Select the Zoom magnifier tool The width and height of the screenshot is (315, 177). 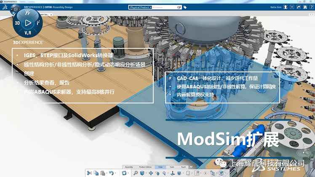pyautogui.click(x=164, y=173)
